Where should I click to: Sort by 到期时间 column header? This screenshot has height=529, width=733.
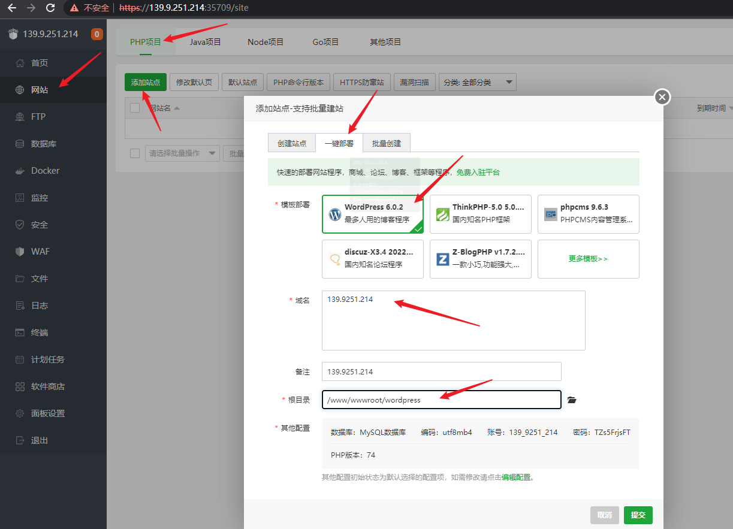pyautogui.click(x=714, y=108)
